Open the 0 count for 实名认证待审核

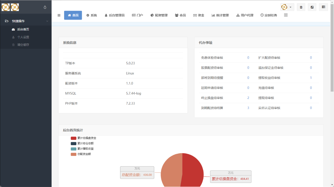[311, 108]
